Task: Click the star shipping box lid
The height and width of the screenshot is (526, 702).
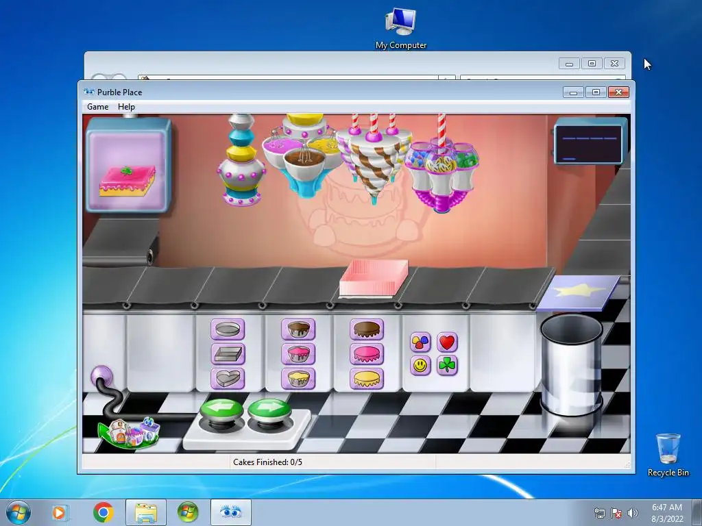Action: pyautogui.click(x=578, y=293)
